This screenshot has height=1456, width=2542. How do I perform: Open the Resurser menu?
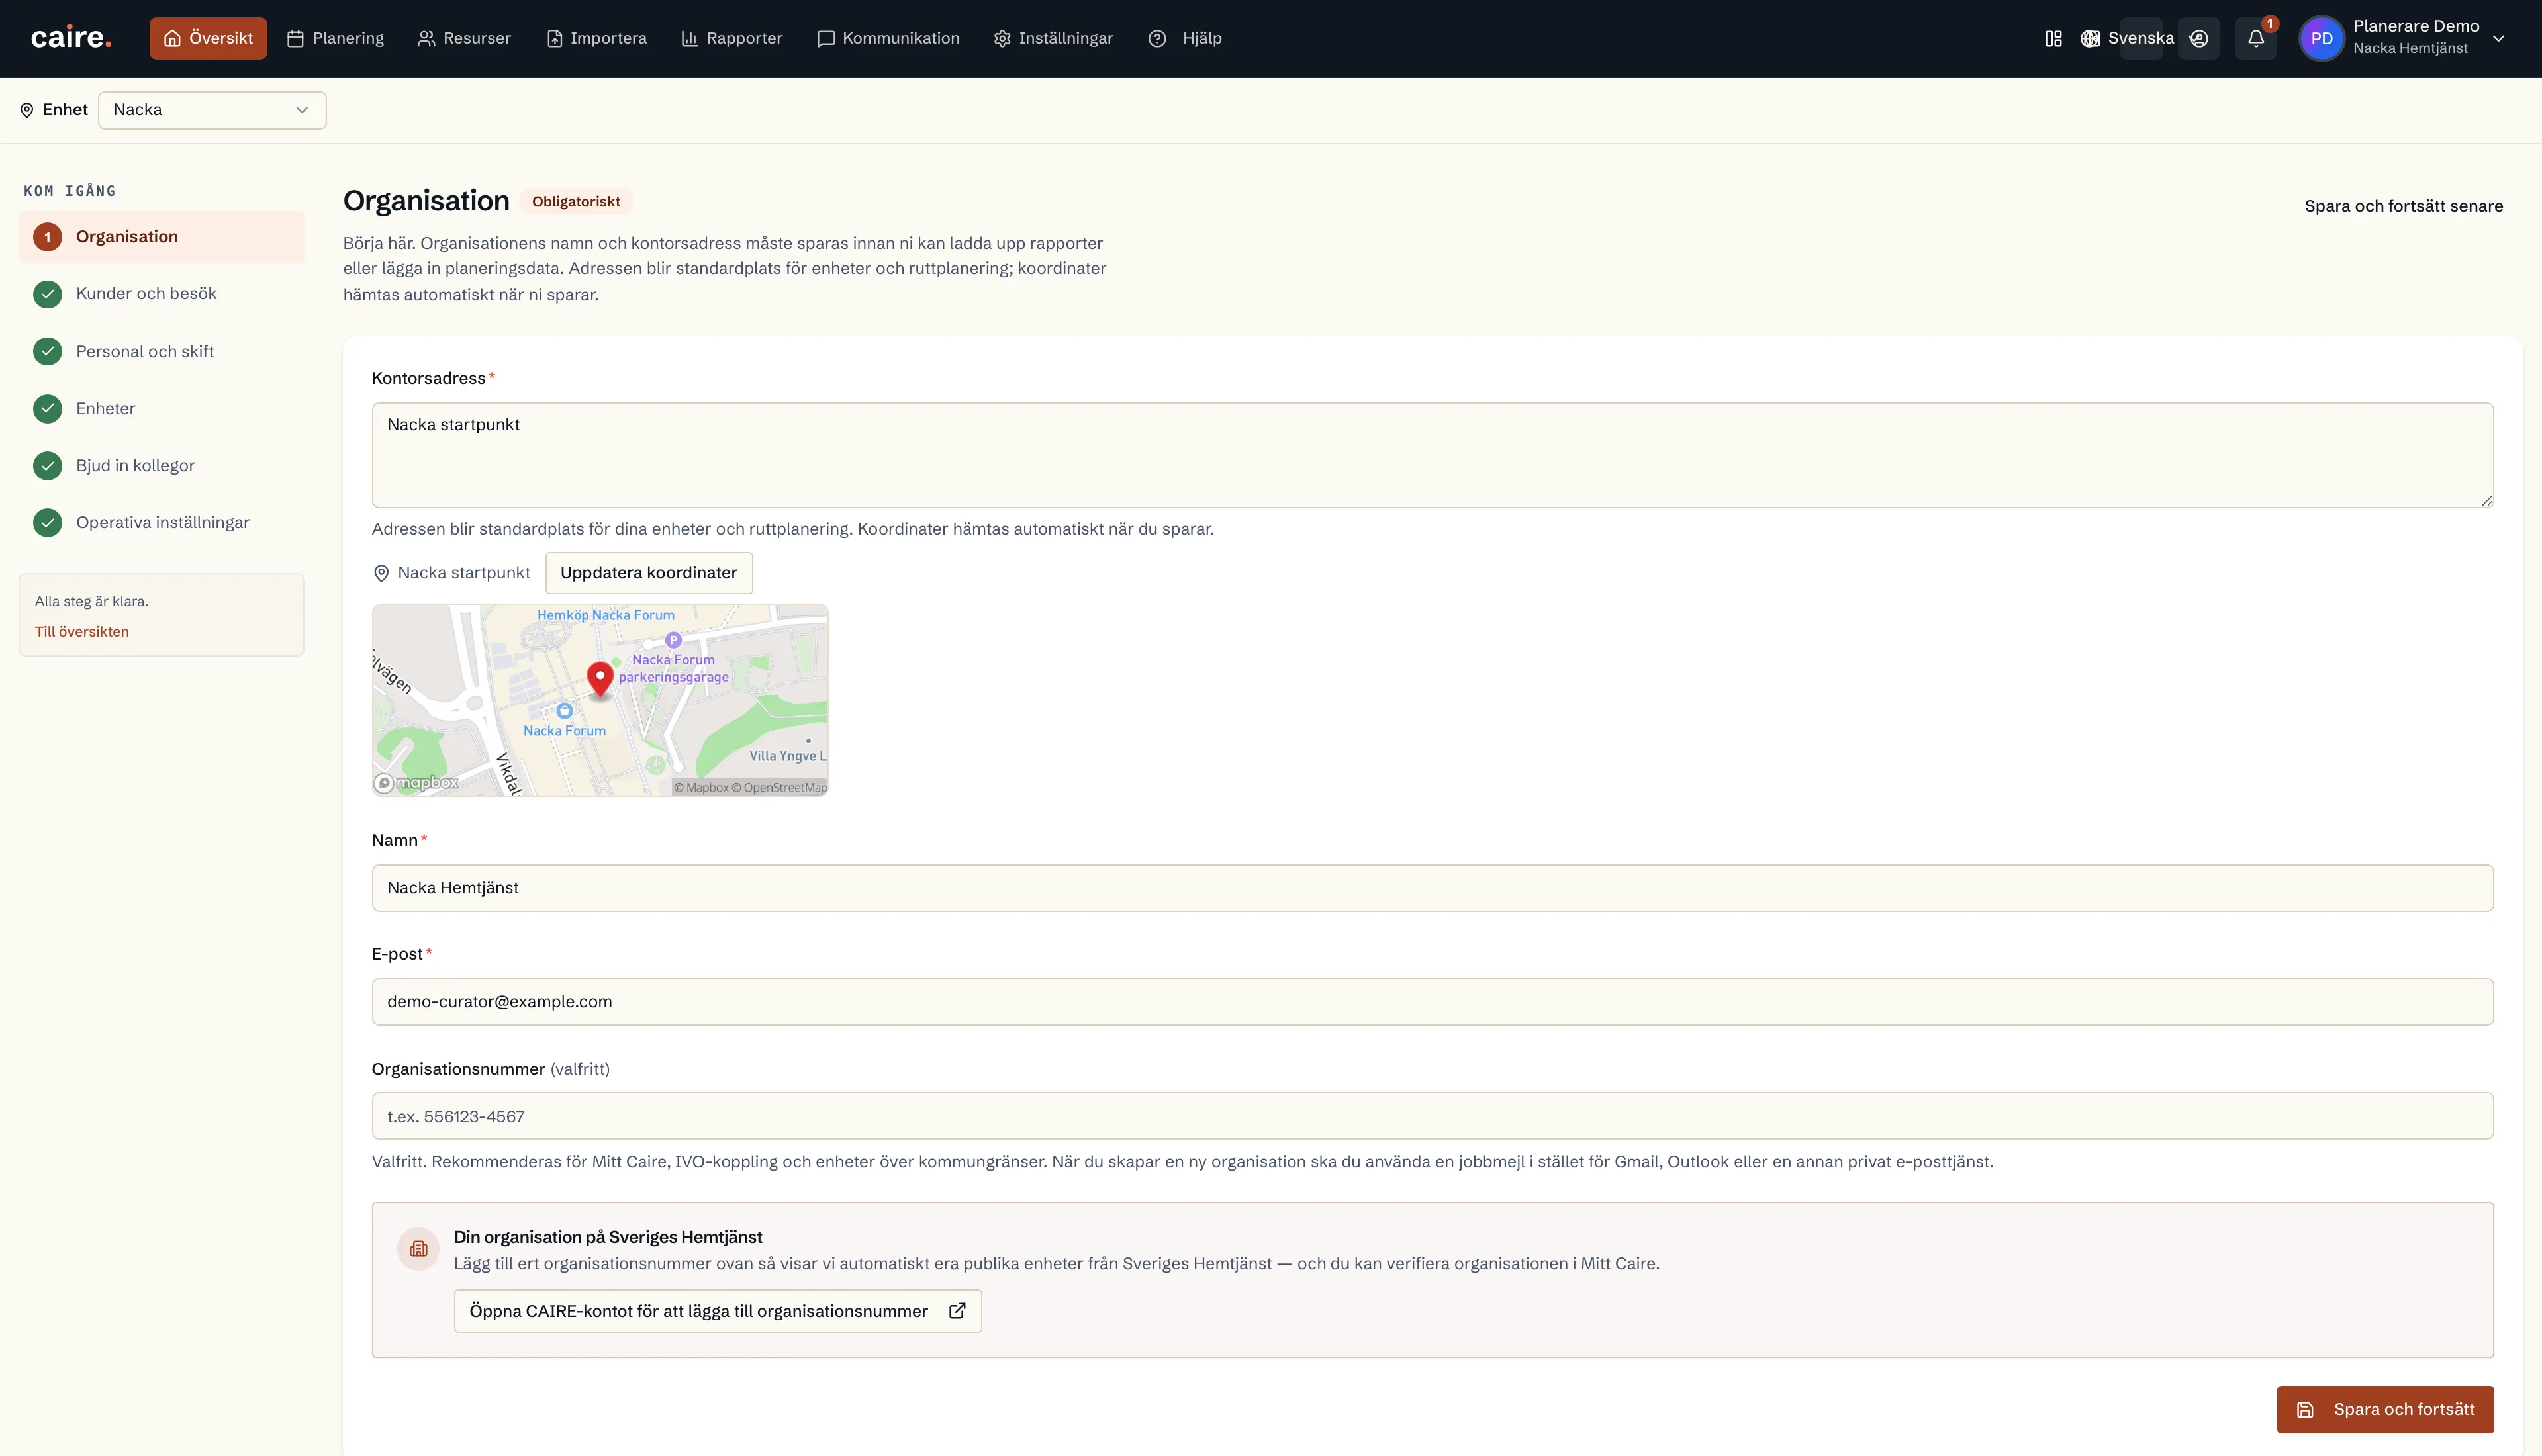[x=464, y=38]
